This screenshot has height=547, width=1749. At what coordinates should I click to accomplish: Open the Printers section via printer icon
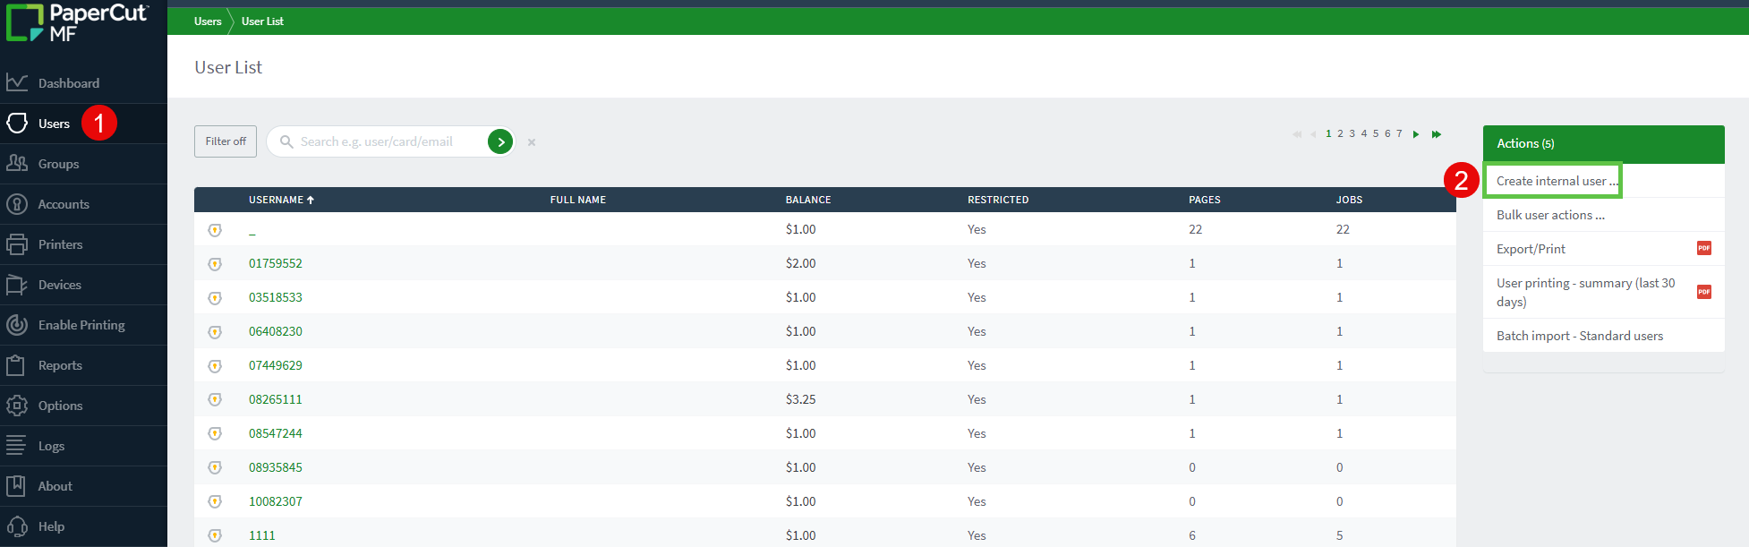pos(17,244)
